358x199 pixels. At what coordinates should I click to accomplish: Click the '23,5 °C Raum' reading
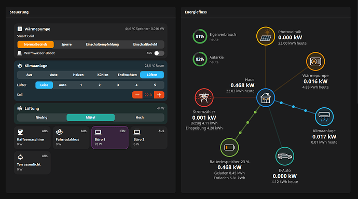coord(154,66)
